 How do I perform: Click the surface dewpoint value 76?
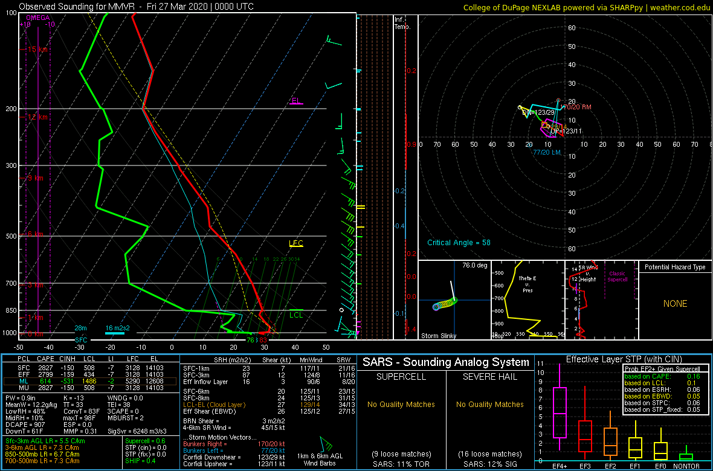point(250,339)
